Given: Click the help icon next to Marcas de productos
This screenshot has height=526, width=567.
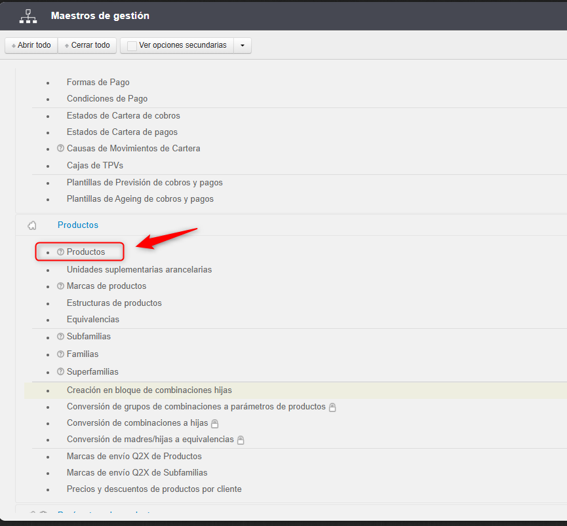Looking at the screenshot, I should click(x=61, y=286).
